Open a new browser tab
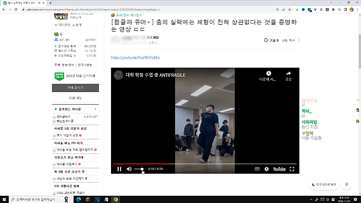 (x=51, y=3)
